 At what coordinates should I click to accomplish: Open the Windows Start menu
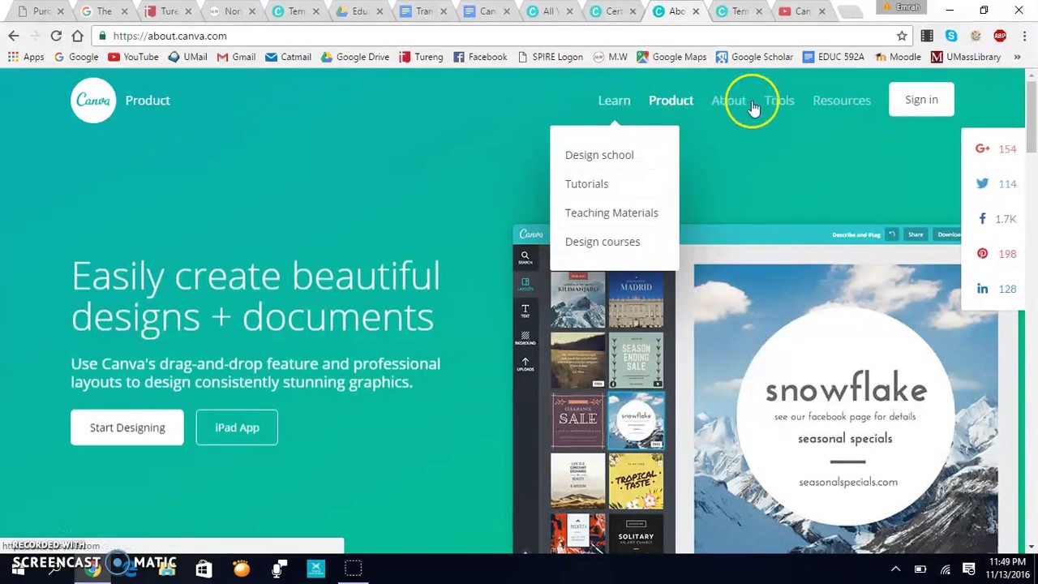coord(18,569)
